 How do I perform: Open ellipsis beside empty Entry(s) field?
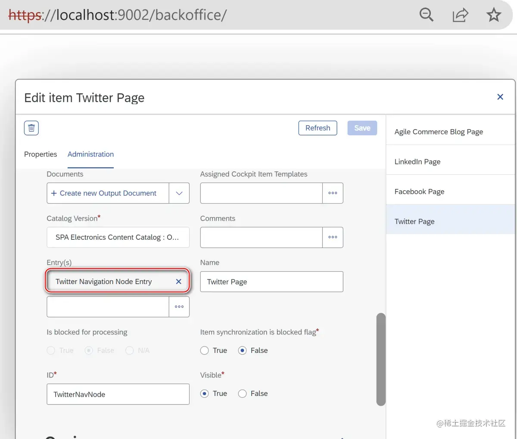tap(179, 307)
